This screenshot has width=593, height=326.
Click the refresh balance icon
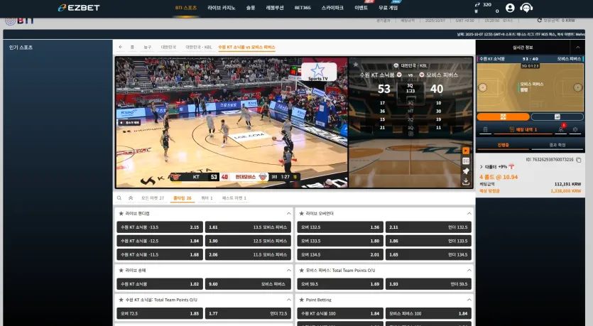coord(539,21)
